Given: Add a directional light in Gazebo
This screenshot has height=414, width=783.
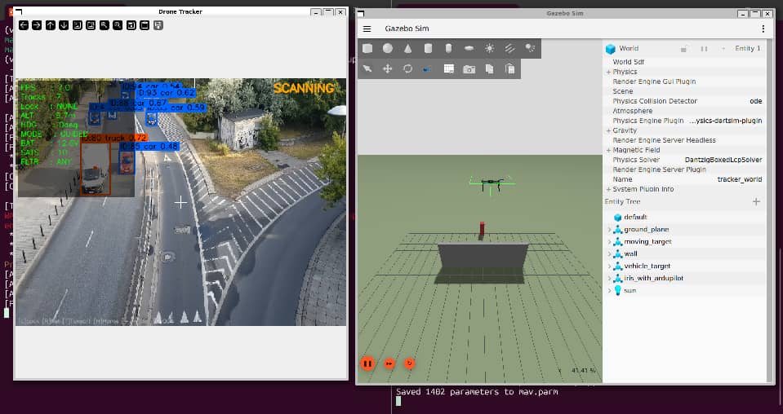Looking at the screenshot, I should 509,48.
